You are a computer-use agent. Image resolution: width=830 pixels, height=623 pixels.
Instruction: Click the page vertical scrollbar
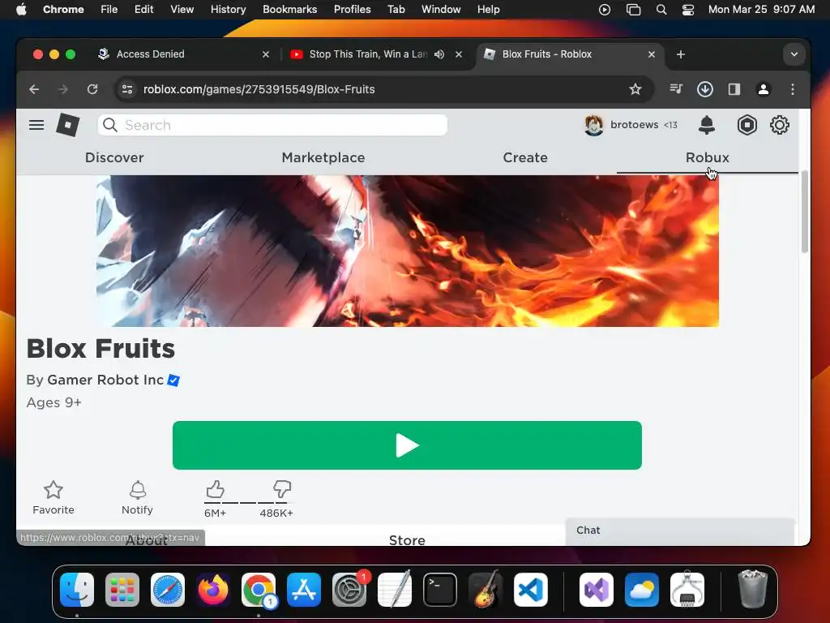point(805,212)
